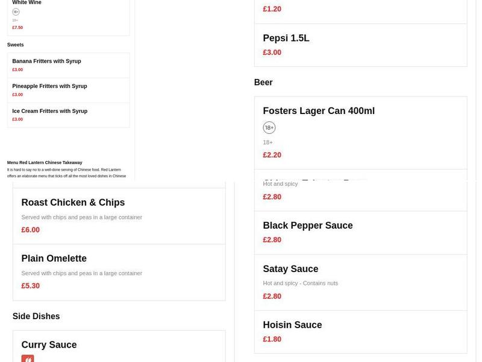Click the 18+ age icon under White Wine

point(16,12)
